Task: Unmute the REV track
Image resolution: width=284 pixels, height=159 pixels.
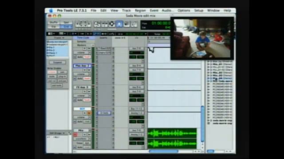Action: click(x=89, y=113)
